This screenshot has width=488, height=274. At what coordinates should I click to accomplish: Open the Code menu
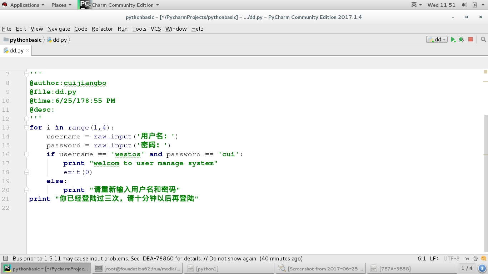pyautogui.click(x=81, y=29)
